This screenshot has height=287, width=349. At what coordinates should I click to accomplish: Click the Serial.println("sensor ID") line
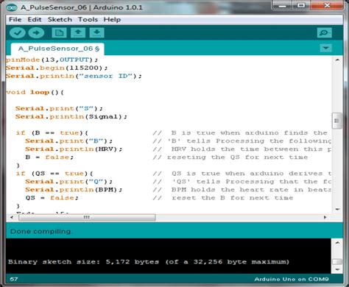click(74, 76)
